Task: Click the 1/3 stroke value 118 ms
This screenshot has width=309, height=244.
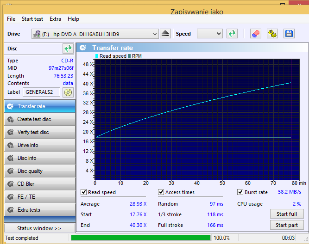Action: 215,214
